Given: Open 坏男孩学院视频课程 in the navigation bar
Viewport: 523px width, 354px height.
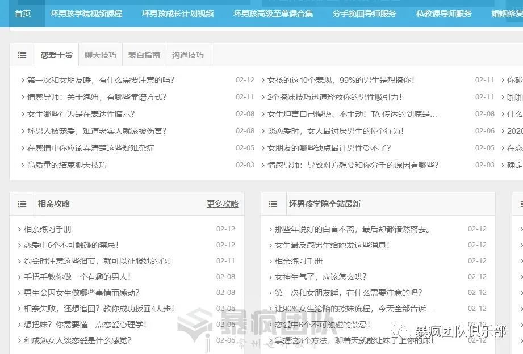Looking at the screenshot, I should 85,14.
